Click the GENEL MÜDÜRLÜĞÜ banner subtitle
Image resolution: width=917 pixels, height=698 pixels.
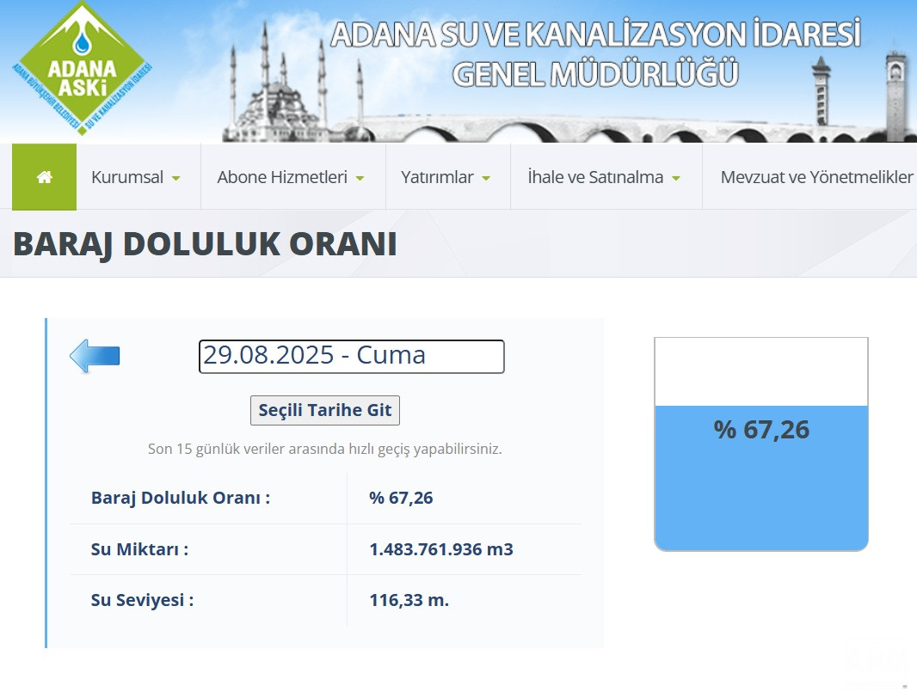(x=595, y=74)
